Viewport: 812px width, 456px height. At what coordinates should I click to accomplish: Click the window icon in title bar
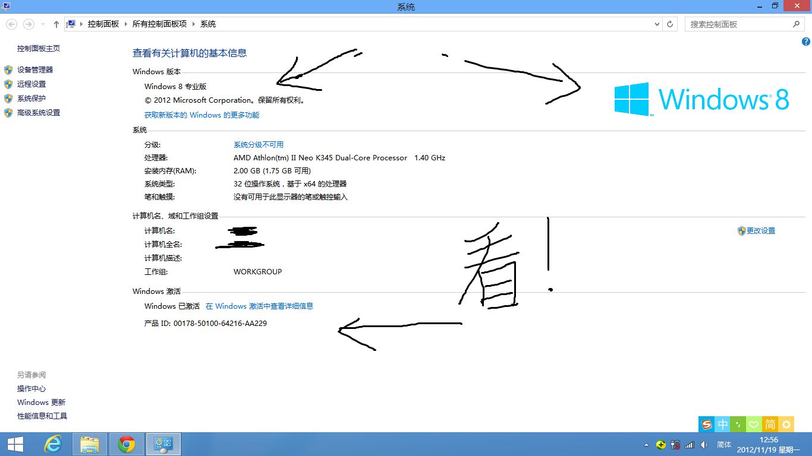pyautogui.click(x=5, y=5)
